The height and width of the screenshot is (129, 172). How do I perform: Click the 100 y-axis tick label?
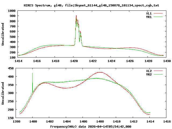click(13, 58)
